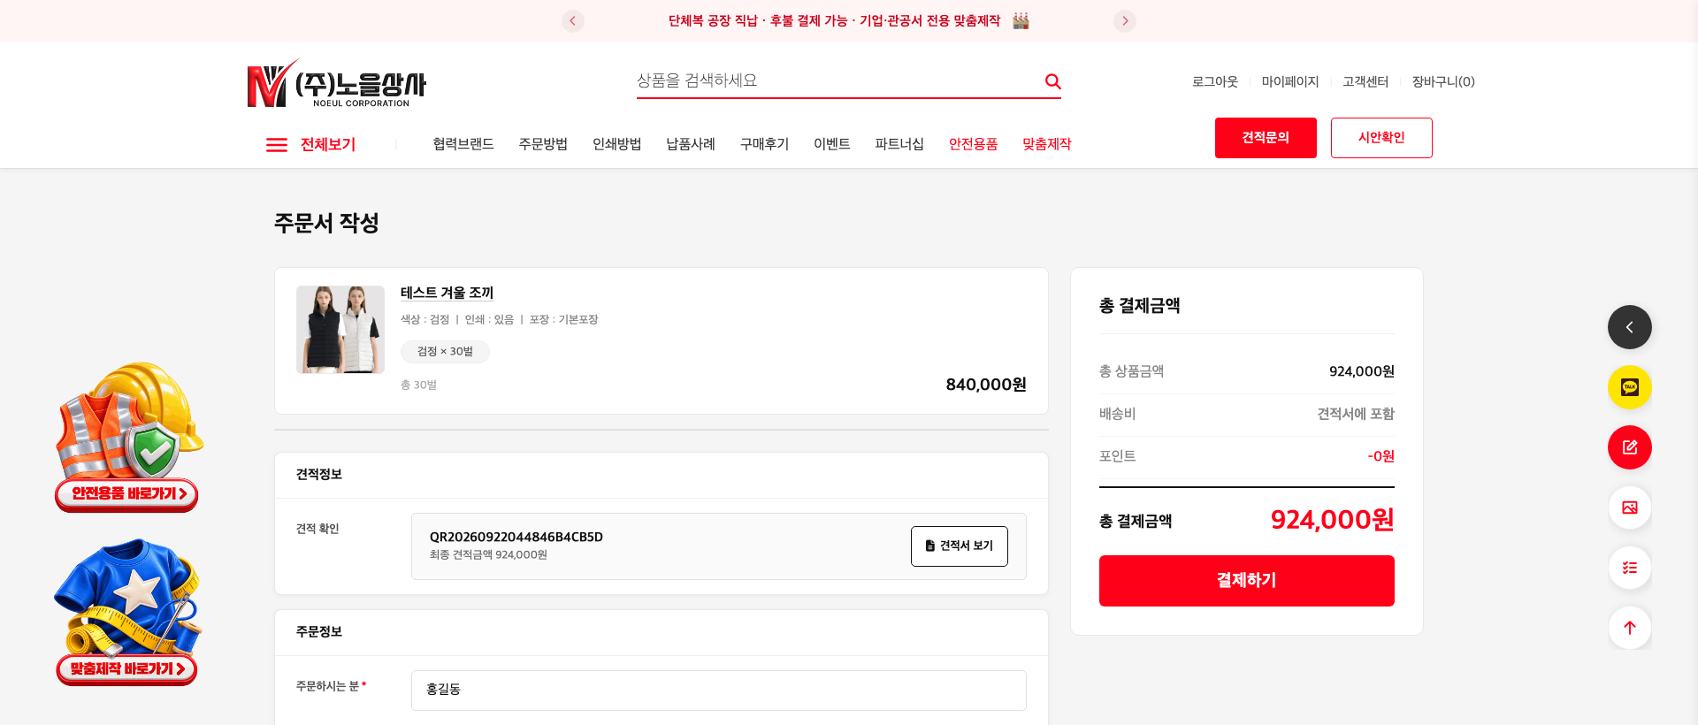Open 주문방법 menu

[x=543, y=144]
